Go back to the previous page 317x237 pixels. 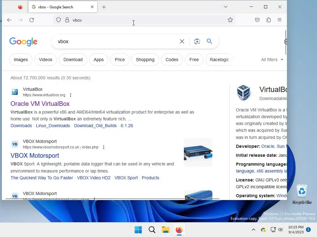tap(9, 20)
